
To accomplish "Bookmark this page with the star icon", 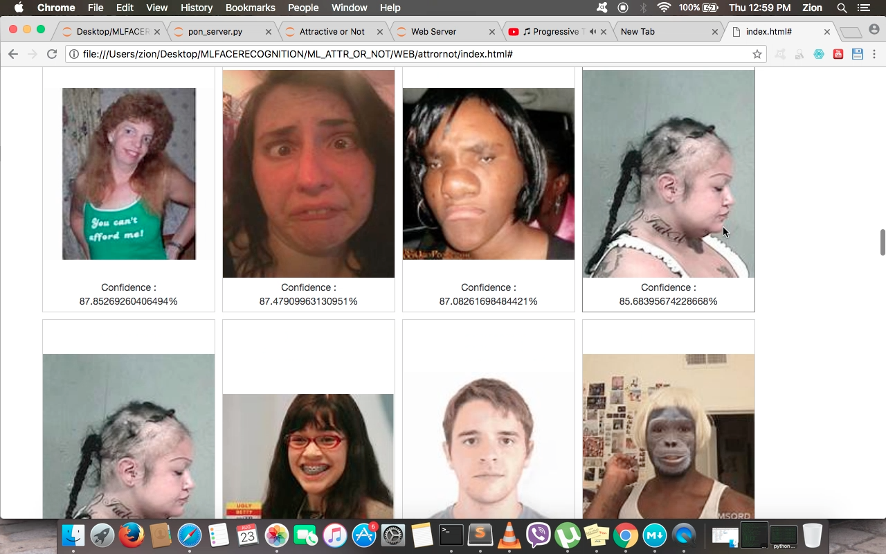I will click(x=757, y=54).
